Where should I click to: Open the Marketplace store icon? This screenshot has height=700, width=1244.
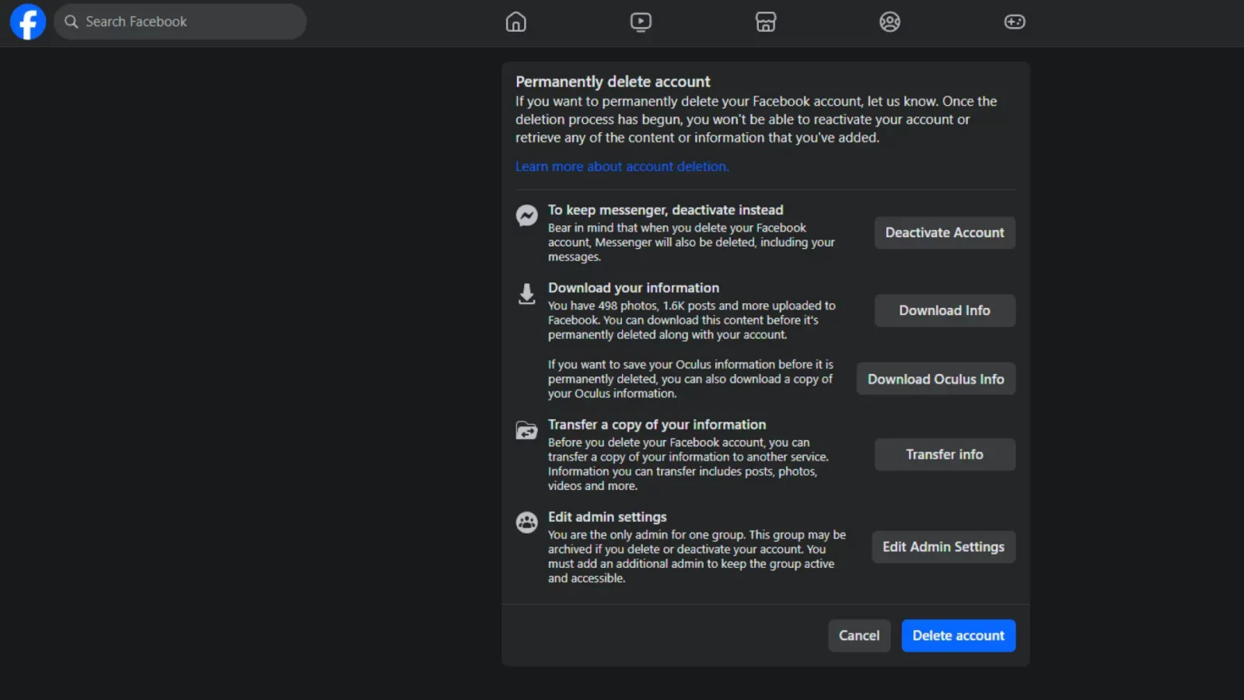pyautogui.click(x=766, y=22)
